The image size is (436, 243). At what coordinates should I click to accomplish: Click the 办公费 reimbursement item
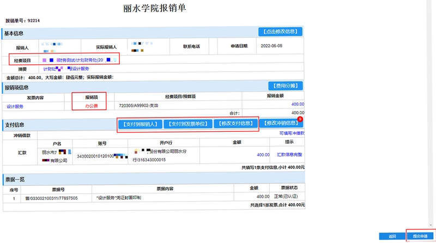pyautogui.click(x=92, y=106)
